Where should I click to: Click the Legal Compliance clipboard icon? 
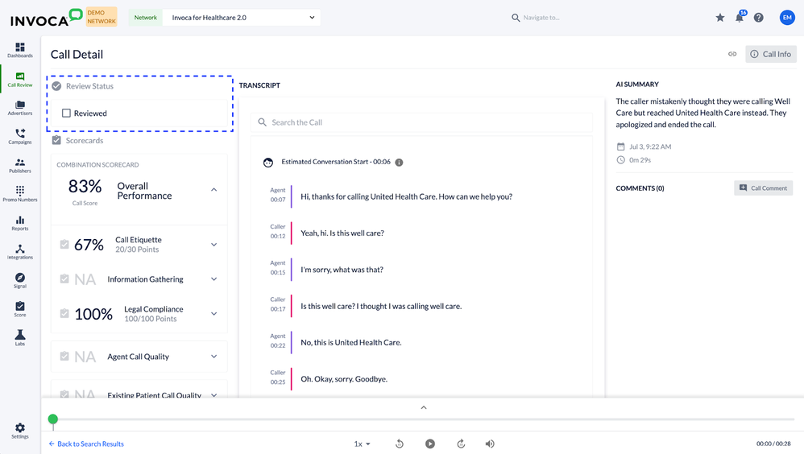pyautogui.click(x=64, y=313)
